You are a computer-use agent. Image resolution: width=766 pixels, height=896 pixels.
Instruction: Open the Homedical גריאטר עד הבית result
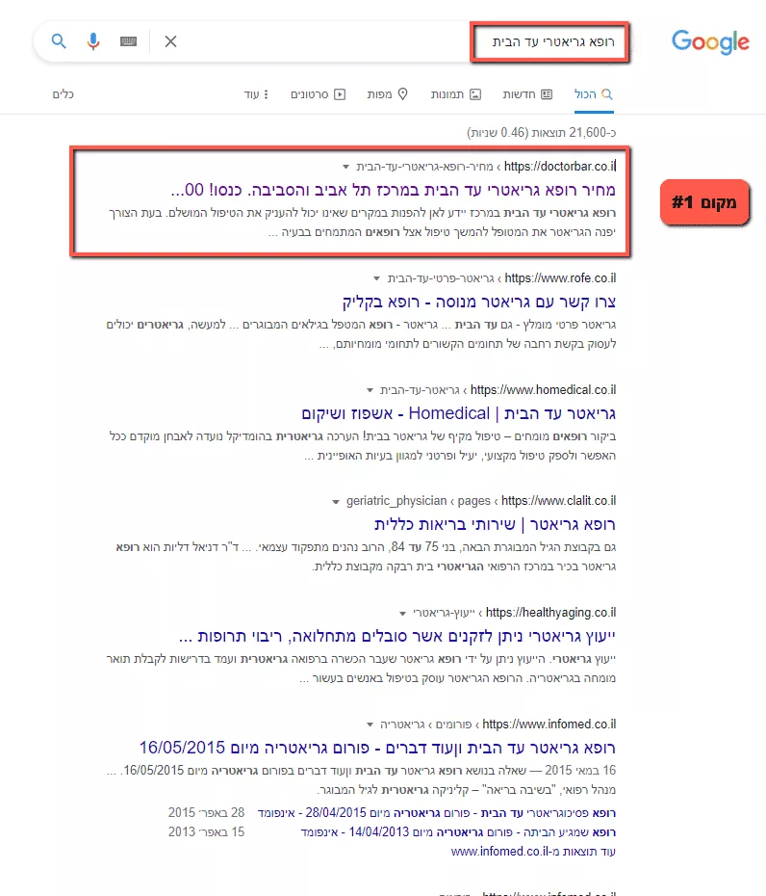[x=458, y=412]
